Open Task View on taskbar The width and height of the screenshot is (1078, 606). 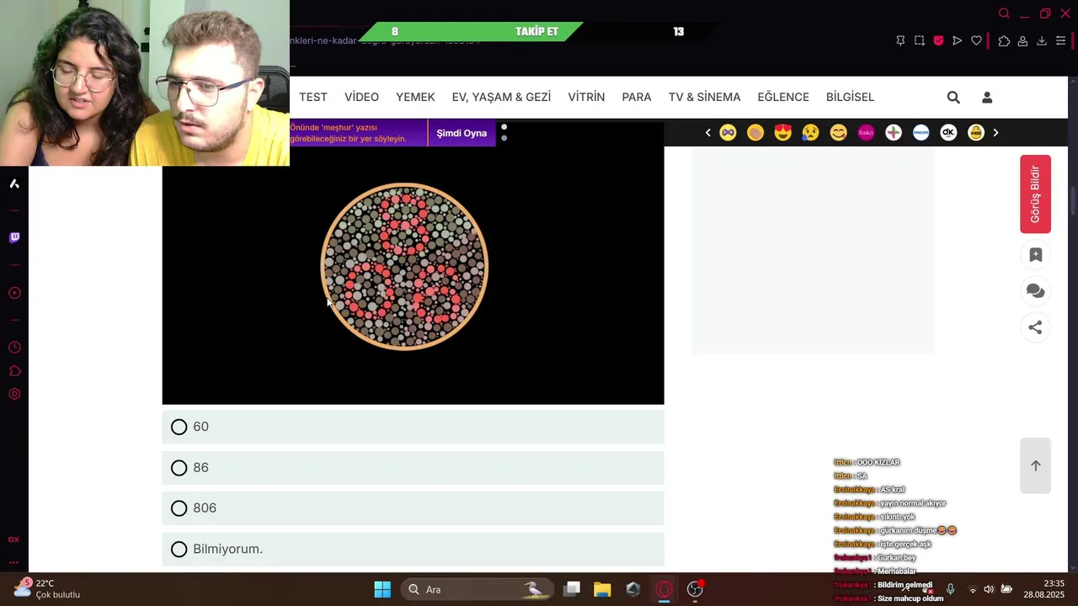(x=572, y=589)
